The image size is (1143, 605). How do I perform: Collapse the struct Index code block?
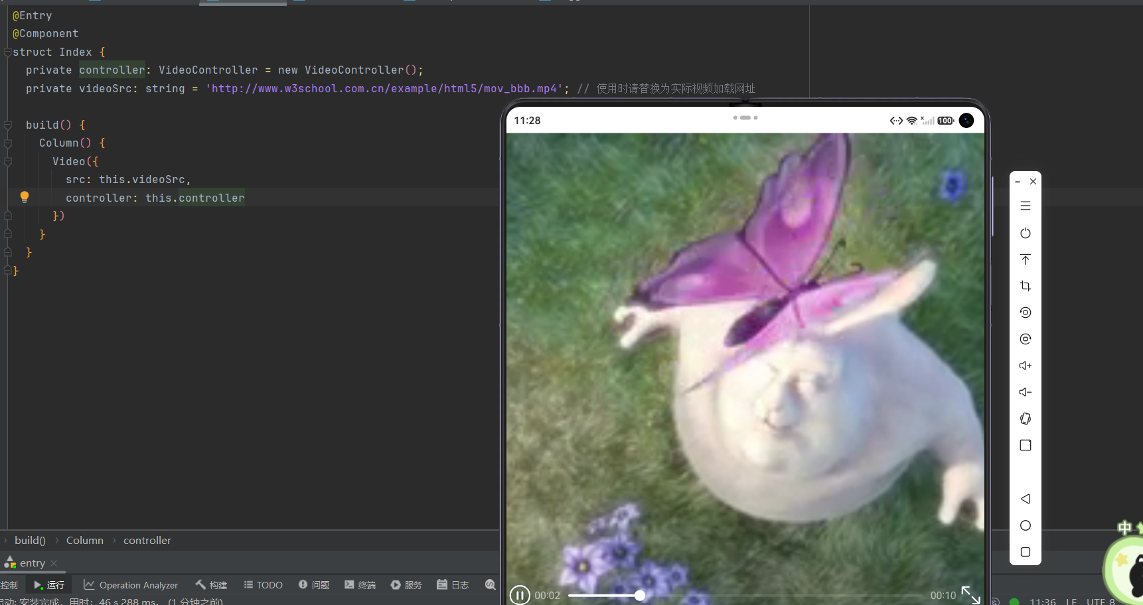7,52
